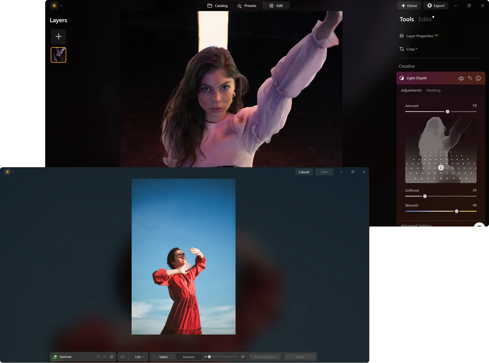Open the 12% zoom dropdown
This screenshot has width=489, height=363.
[139, 357]
